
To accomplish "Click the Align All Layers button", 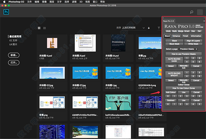I will pyautogui.click(x=193, y=41).
